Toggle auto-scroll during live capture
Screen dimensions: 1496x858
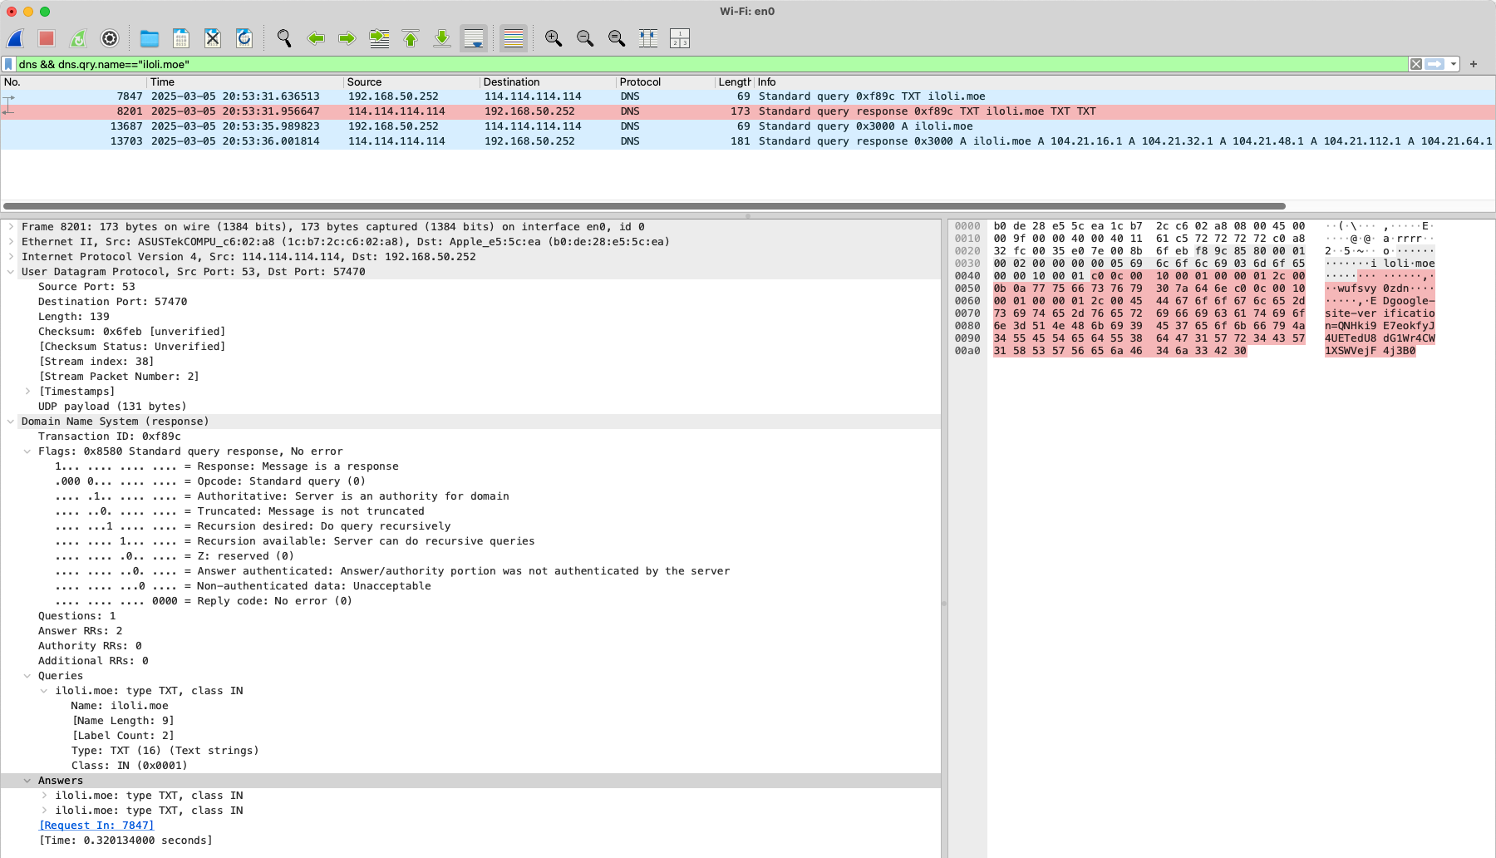(x=474, y=38)
